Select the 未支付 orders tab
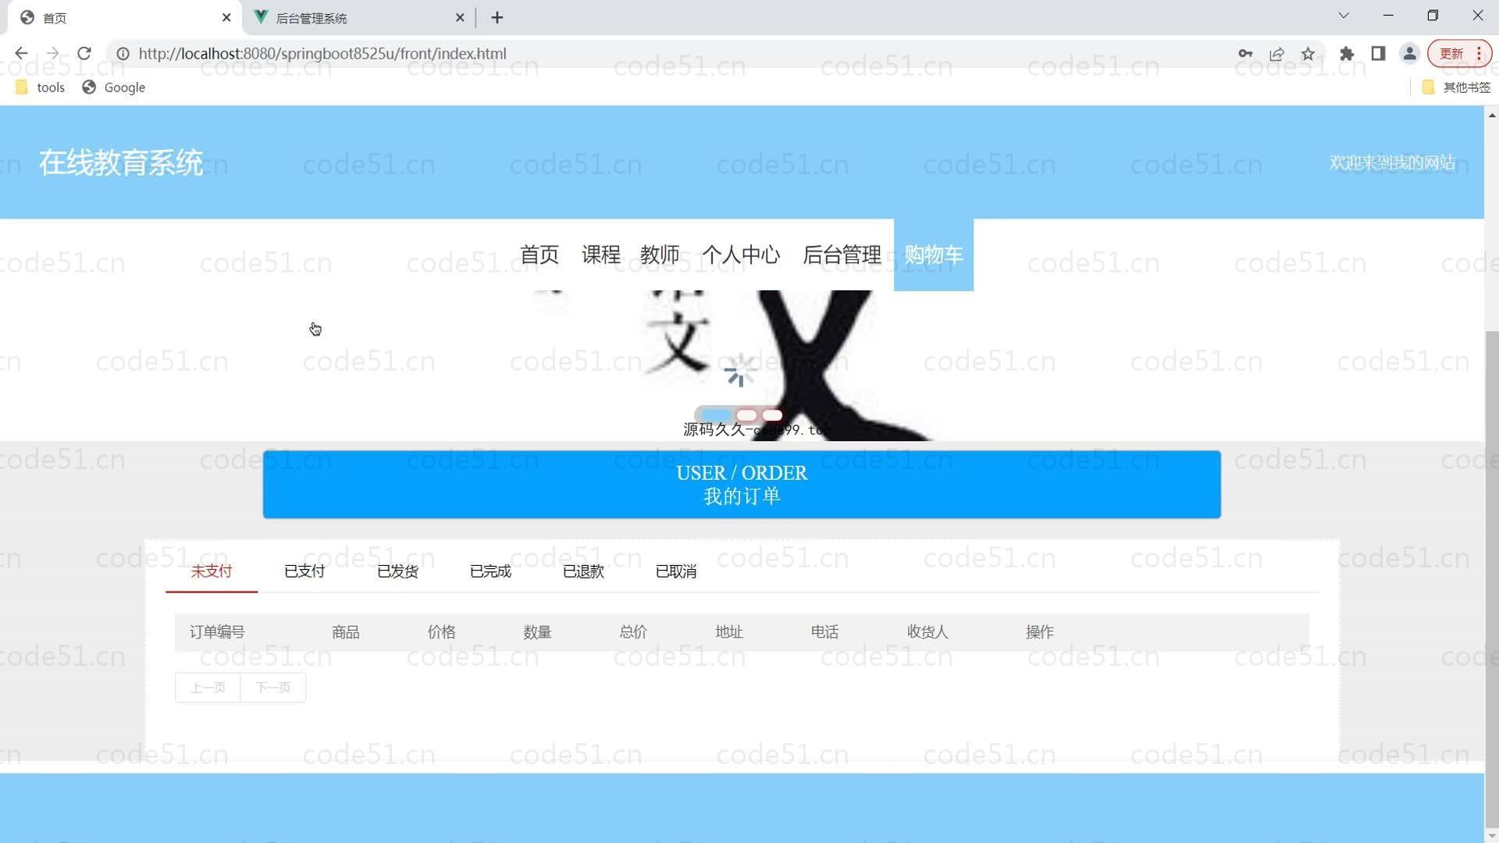The image size is (1499, 843). 212,571
